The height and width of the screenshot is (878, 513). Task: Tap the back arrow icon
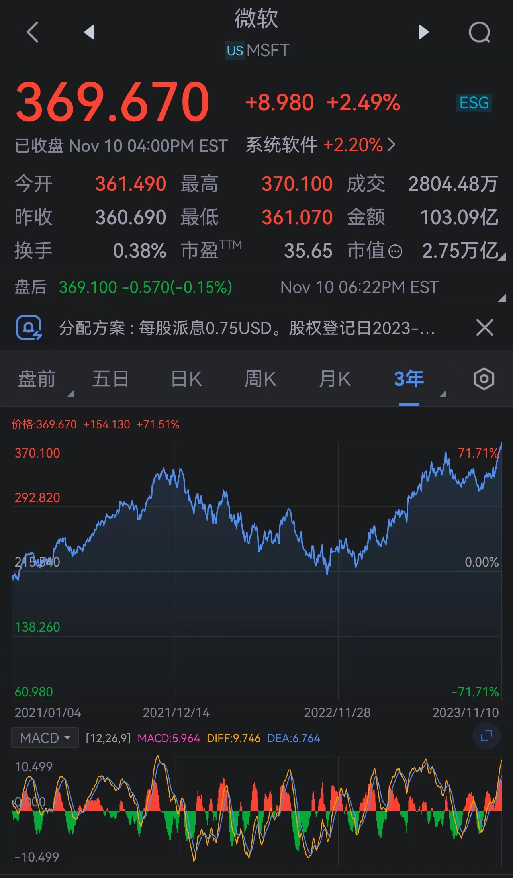33,32
